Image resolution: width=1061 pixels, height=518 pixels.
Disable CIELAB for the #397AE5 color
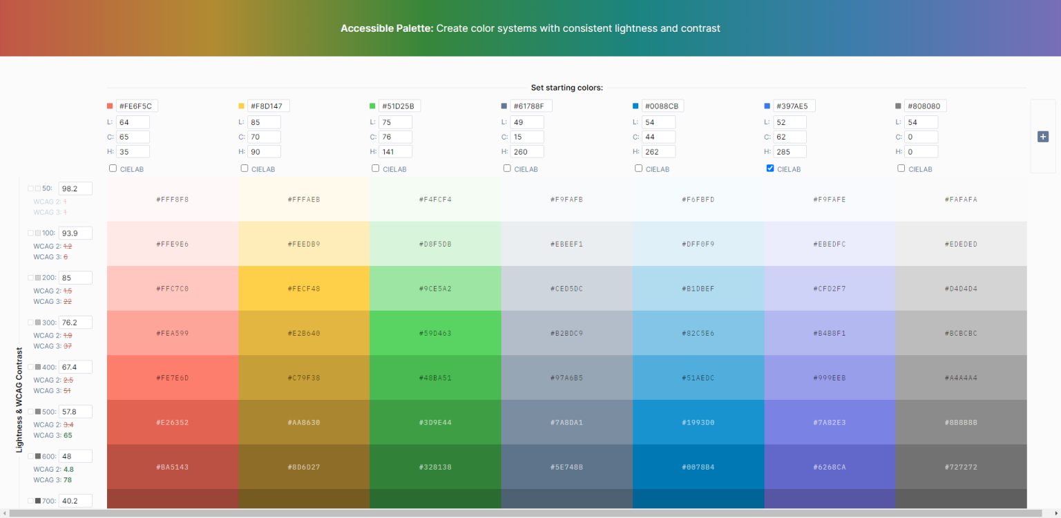[x=770, y=168]
